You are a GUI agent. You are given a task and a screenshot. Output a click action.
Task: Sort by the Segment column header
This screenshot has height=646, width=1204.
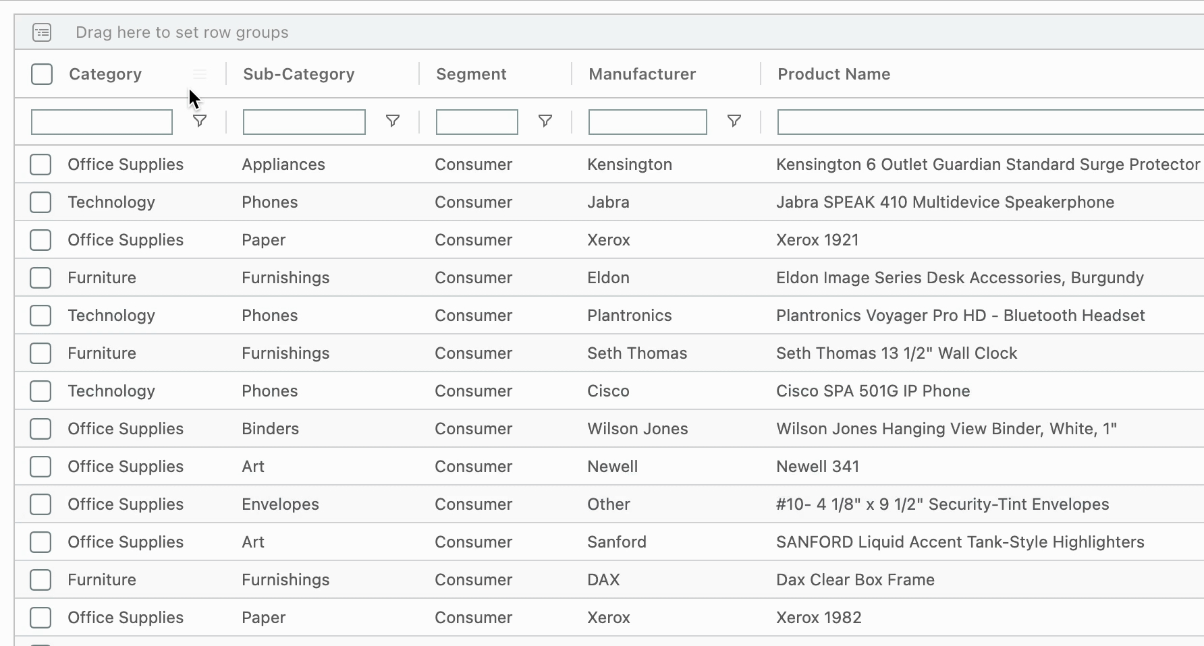click(471, 74)
